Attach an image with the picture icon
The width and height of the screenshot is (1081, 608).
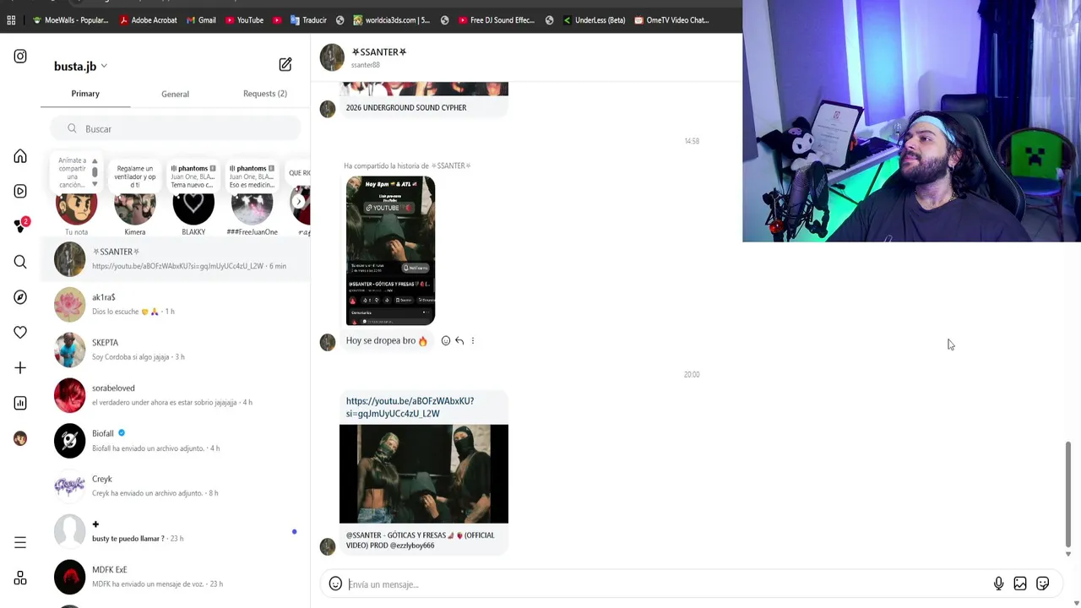1020,584
